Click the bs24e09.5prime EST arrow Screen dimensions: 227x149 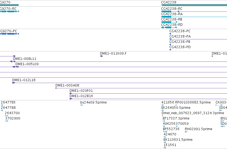[x=81, y=105]
